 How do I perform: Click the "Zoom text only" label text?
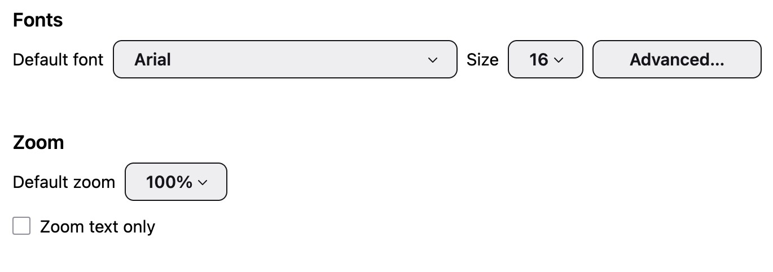[x=97, y=227]
